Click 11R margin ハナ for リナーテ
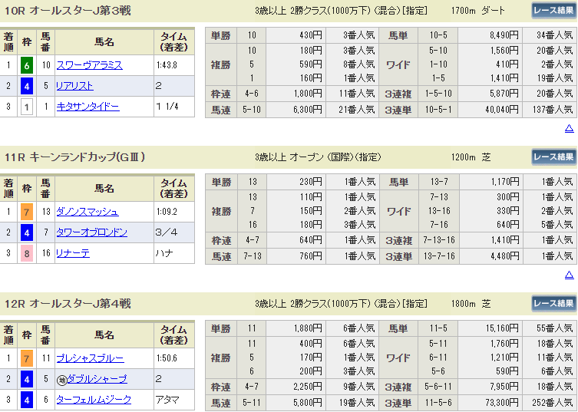Image resolution: width=578 pixels, height=412 pixels. [x=164, y=253]
